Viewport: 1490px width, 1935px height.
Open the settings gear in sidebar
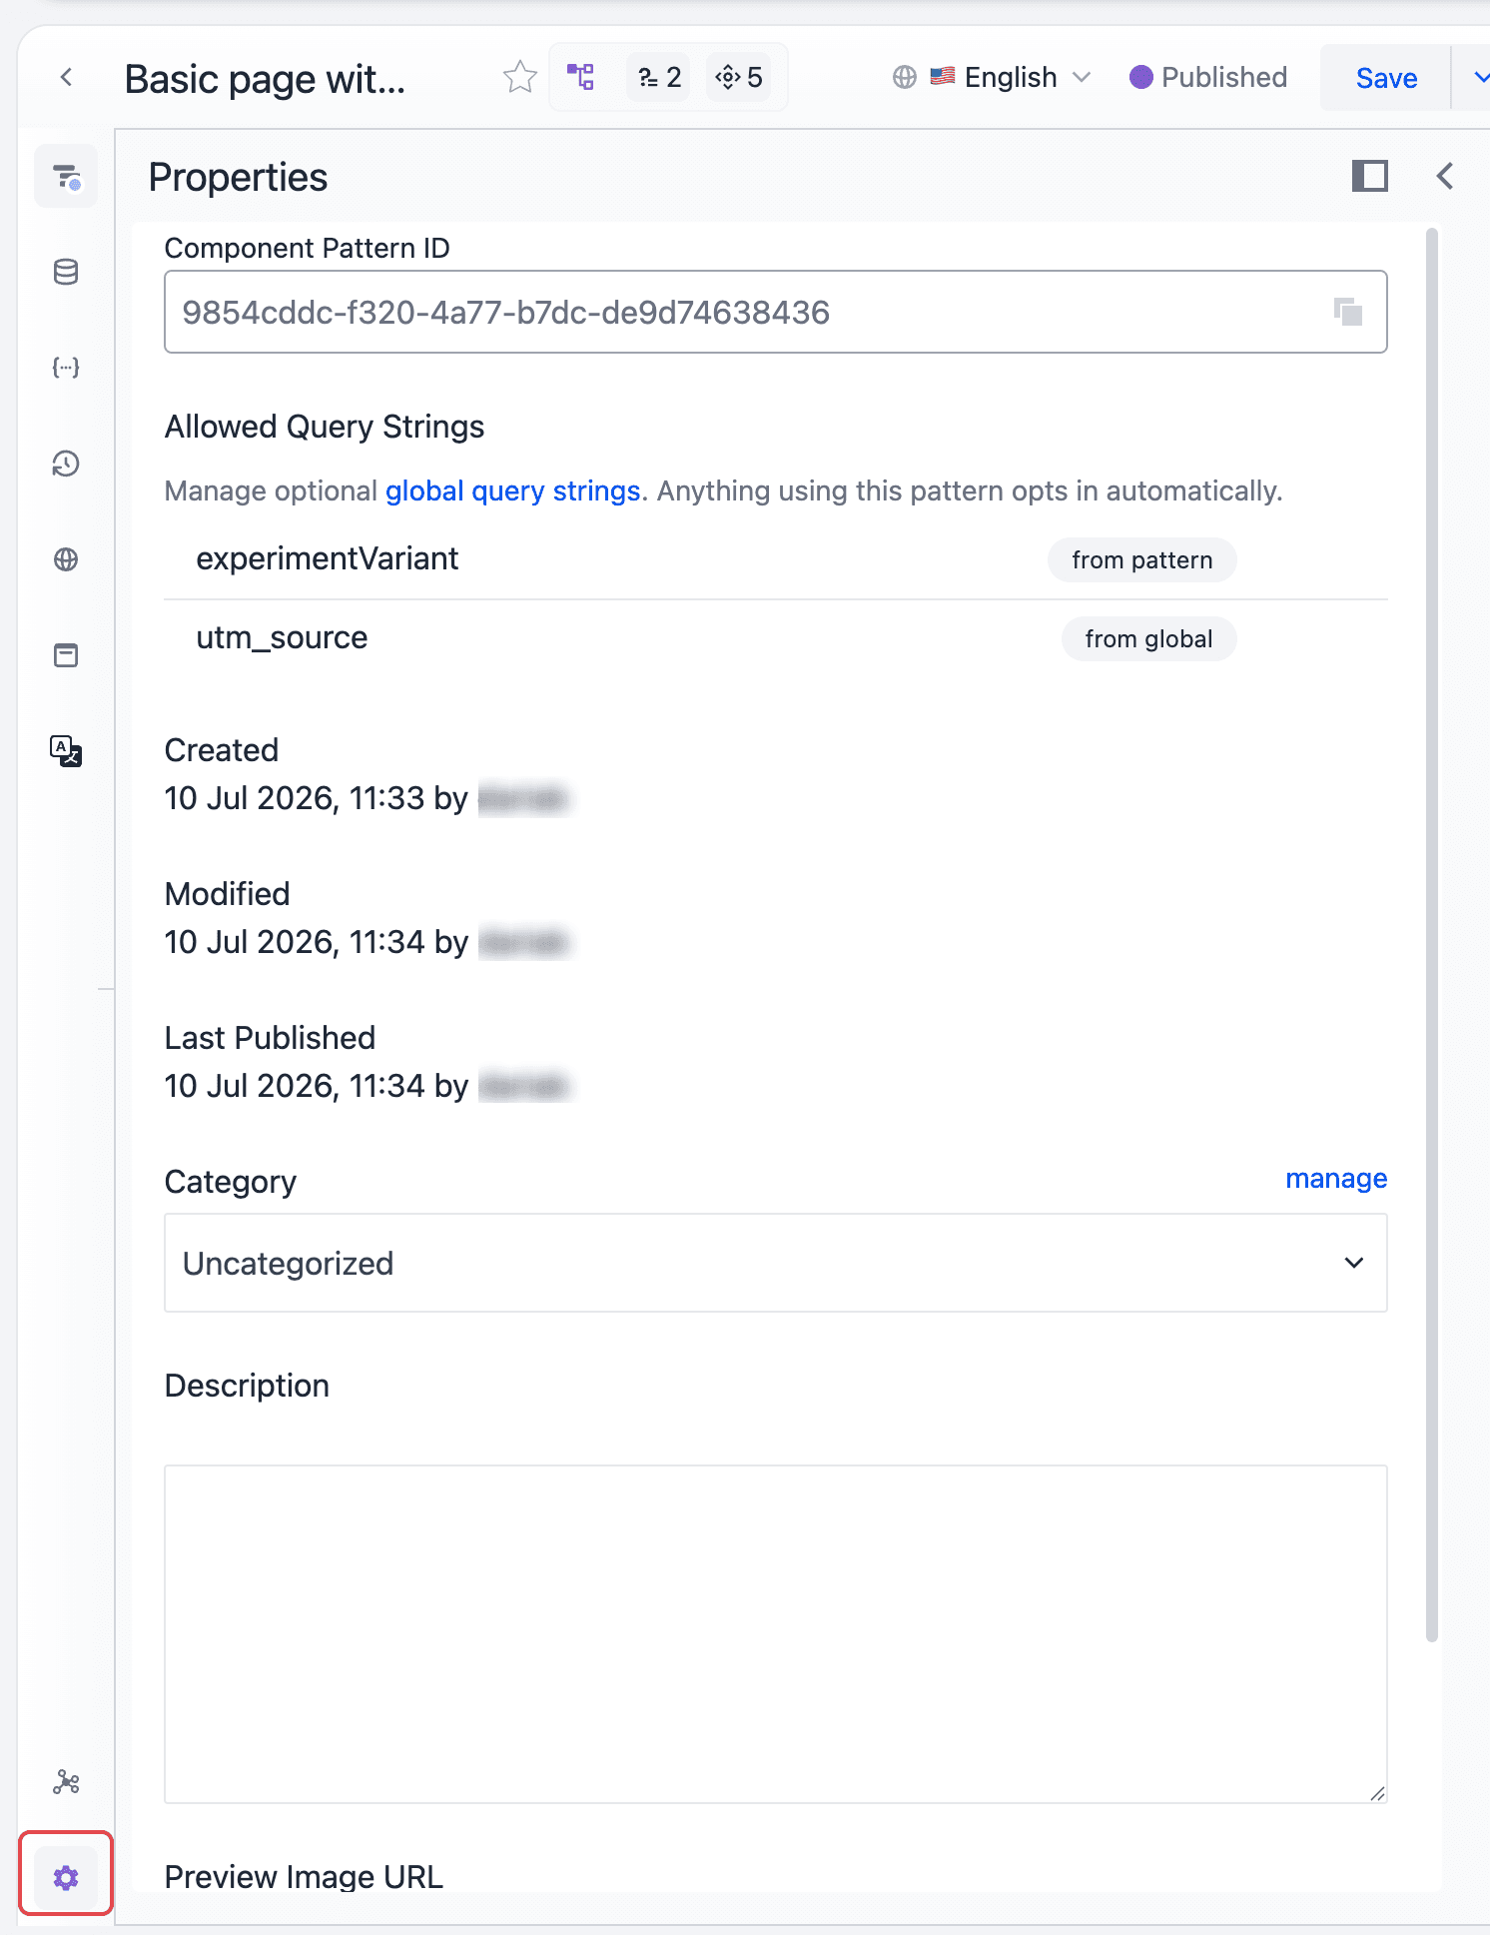point(66,1878)
